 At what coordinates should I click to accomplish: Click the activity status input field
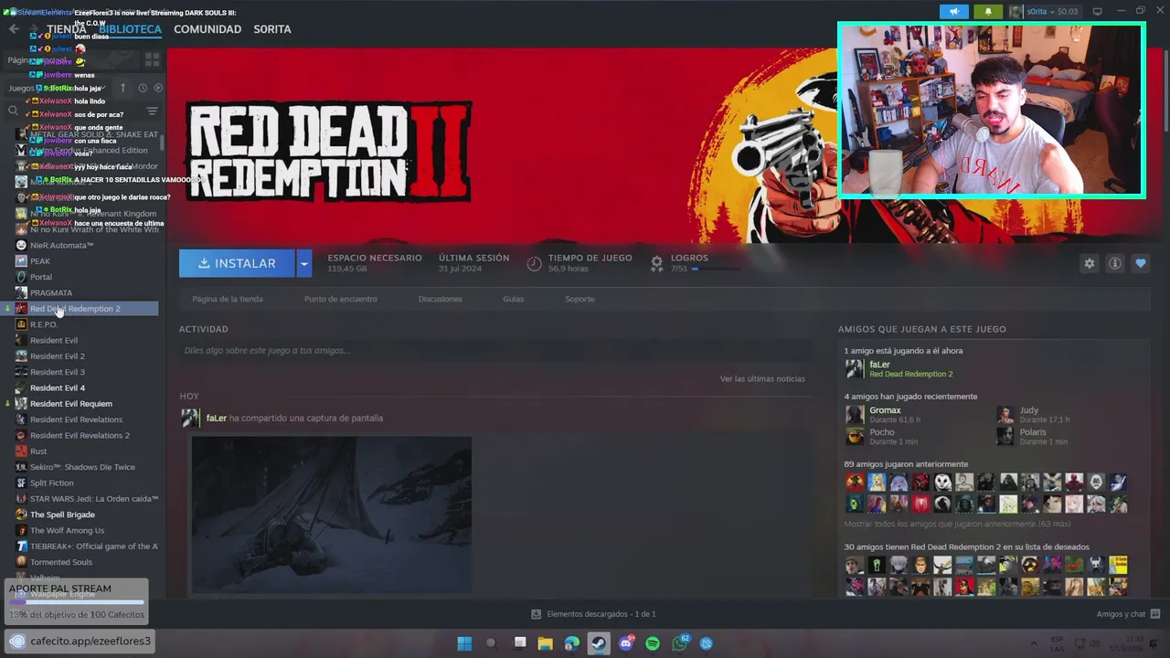tap(495, 350)
